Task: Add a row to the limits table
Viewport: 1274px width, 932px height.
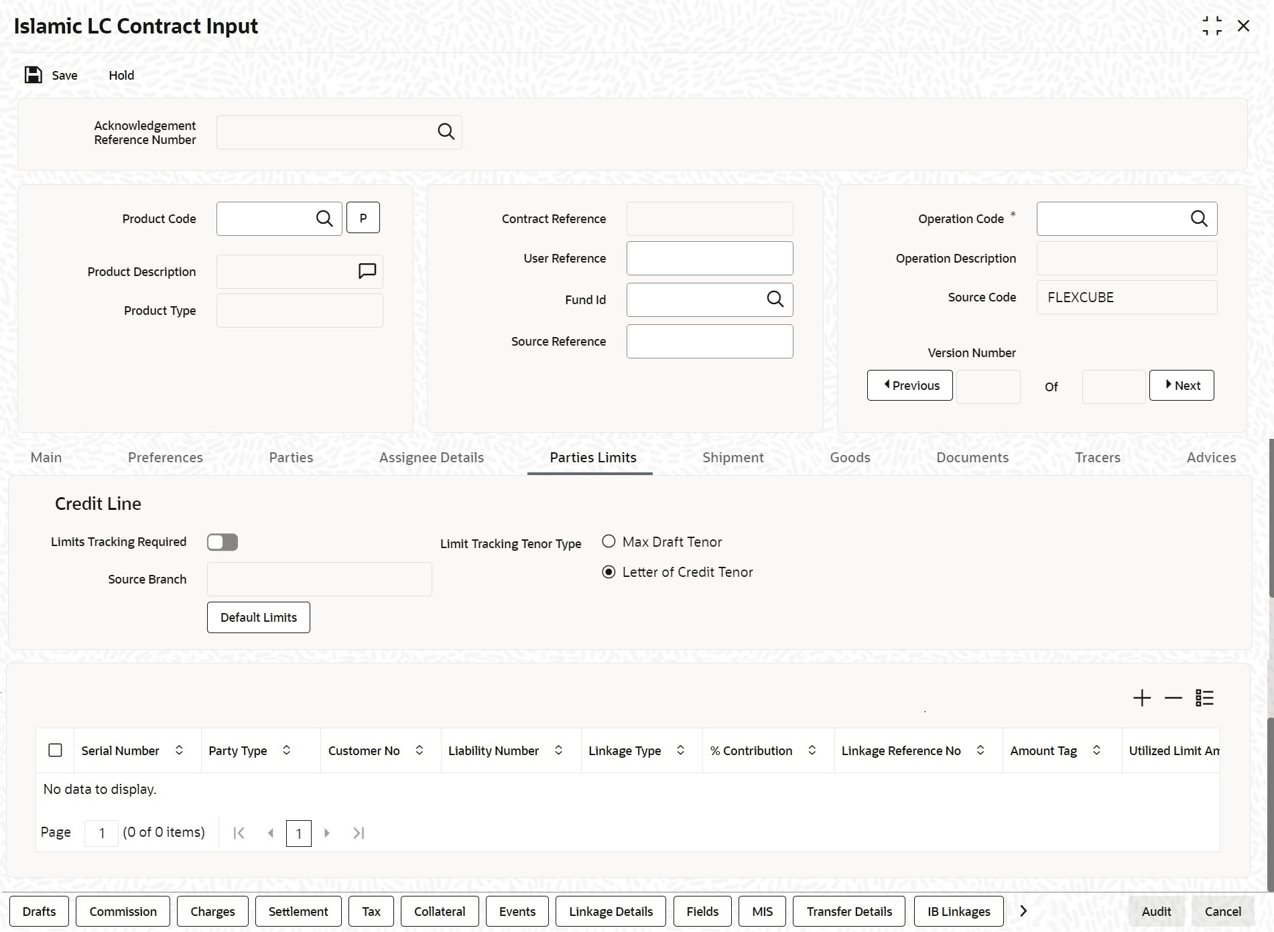Action: [x=1142, y=698]
